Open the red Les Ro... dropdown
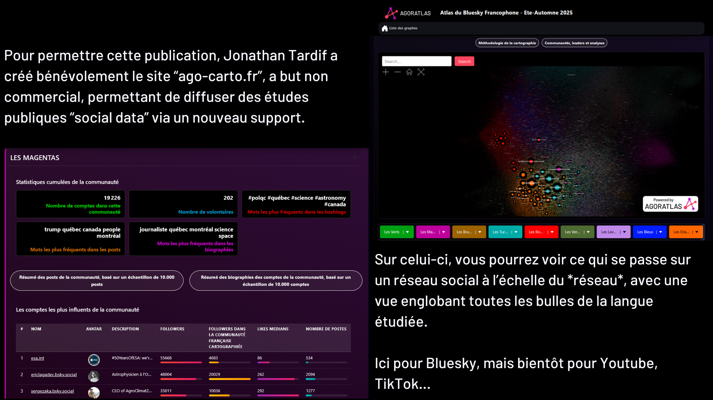Screen dimensions: 713x400 click(552, 232)
